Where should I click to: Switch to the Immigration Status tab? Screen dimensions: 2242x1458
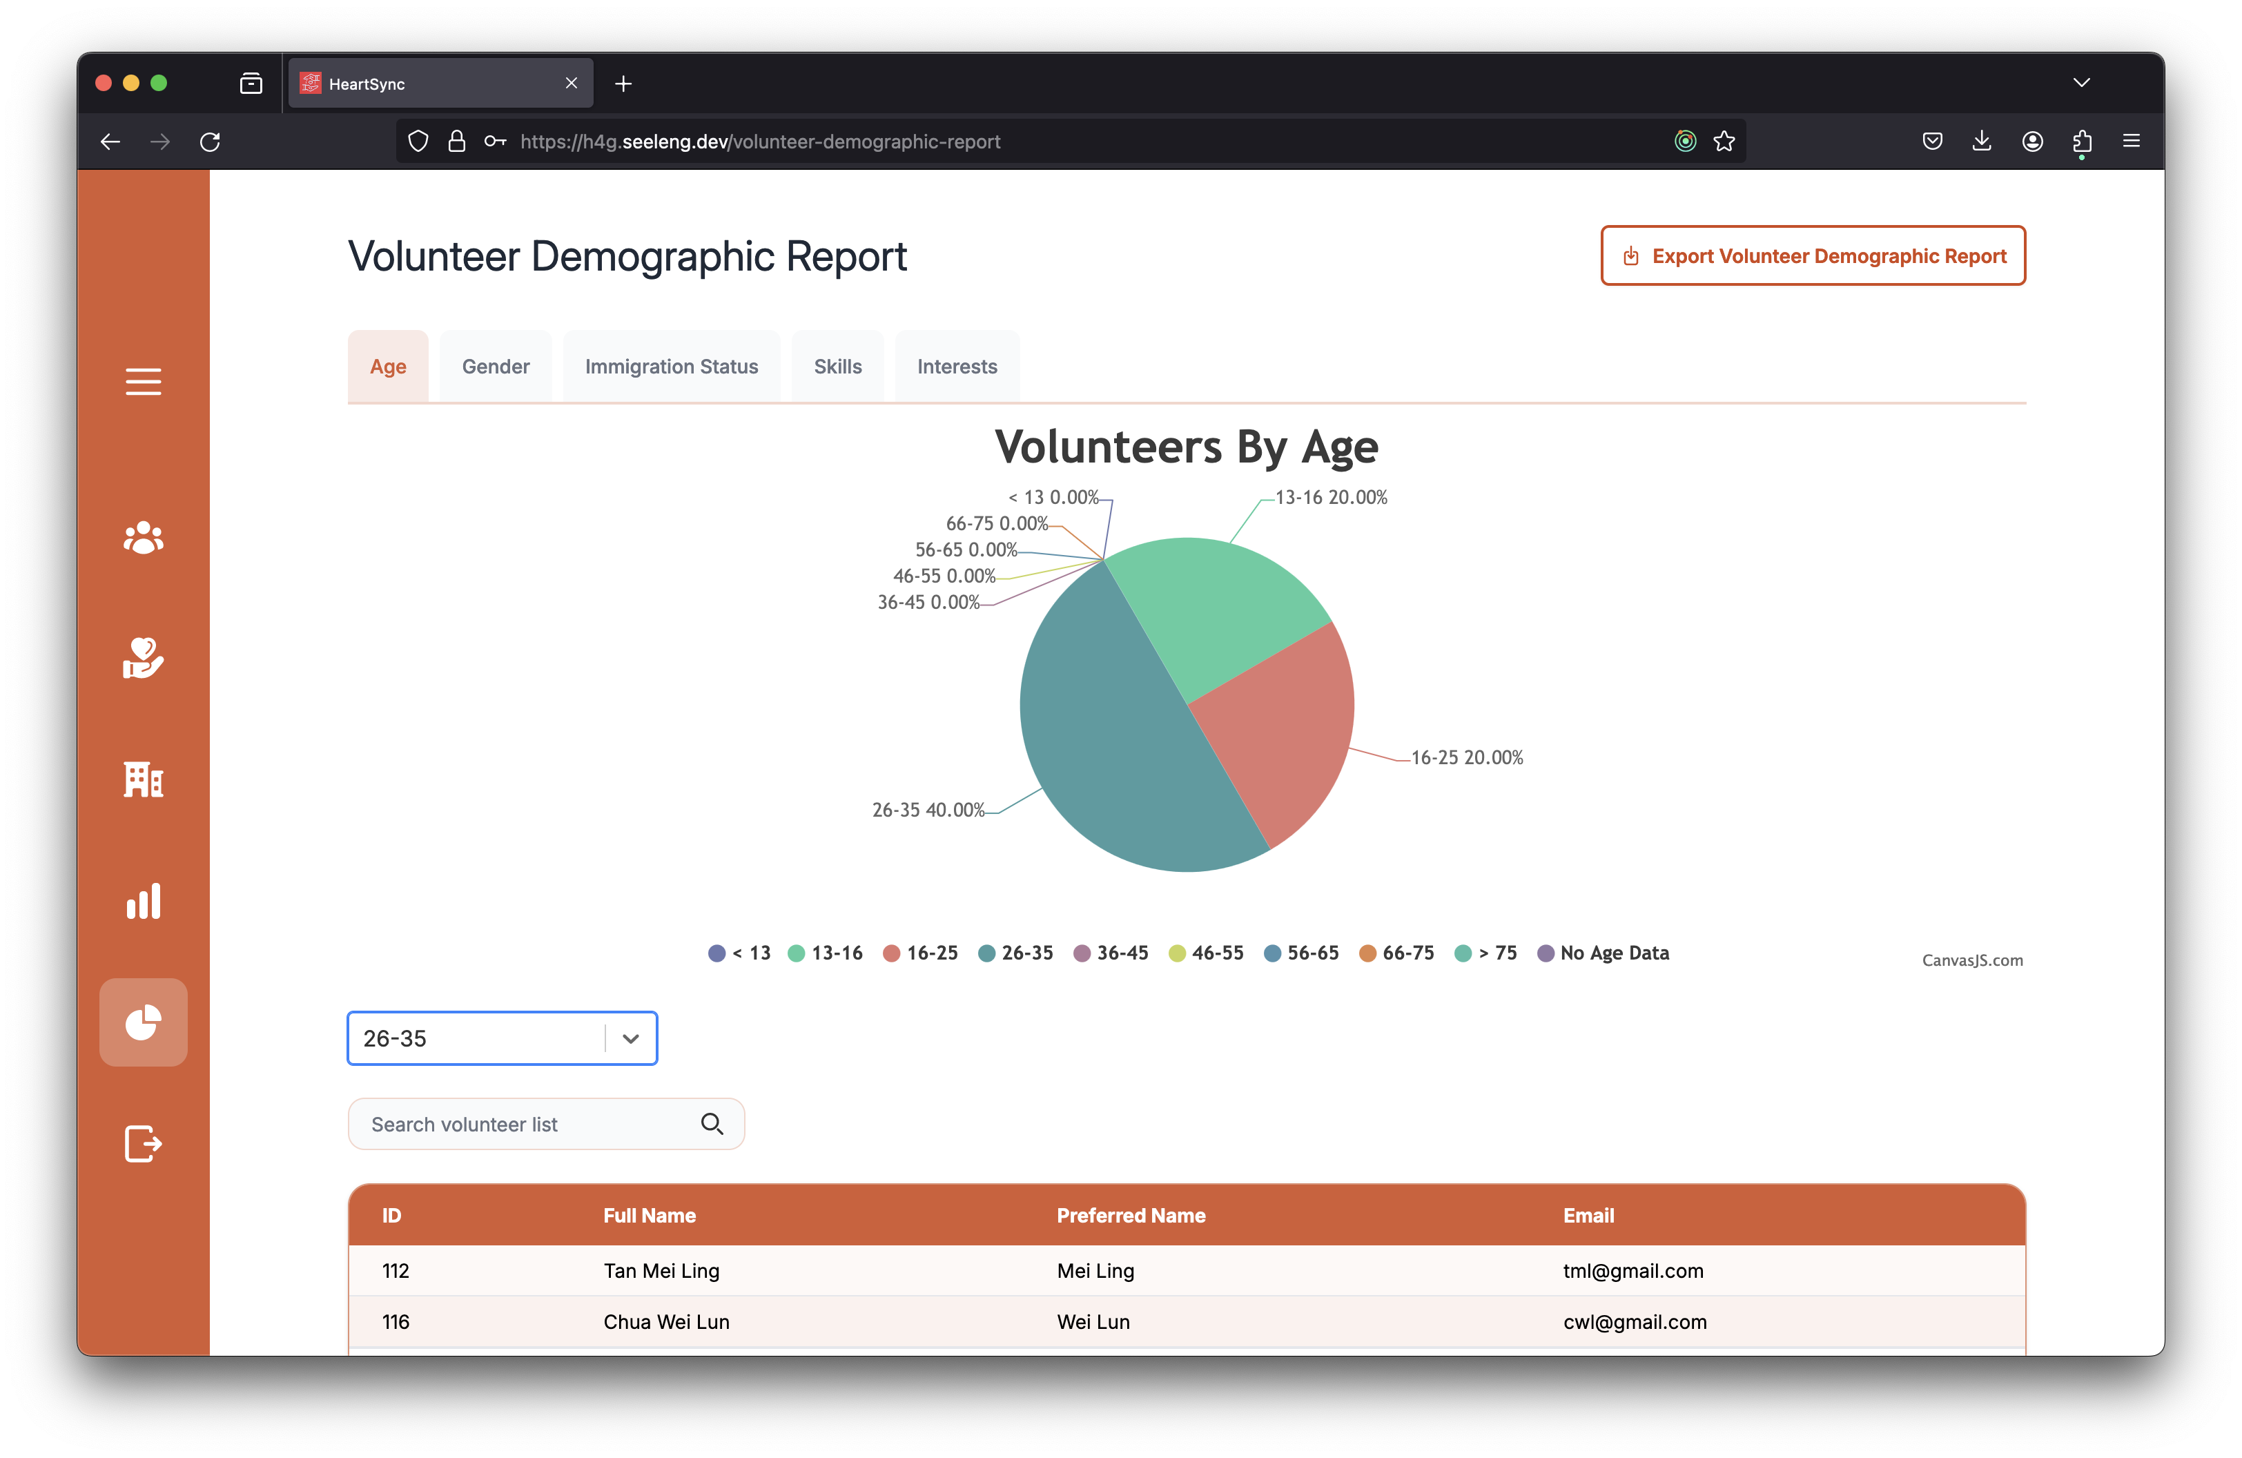[x=671, y=367]
